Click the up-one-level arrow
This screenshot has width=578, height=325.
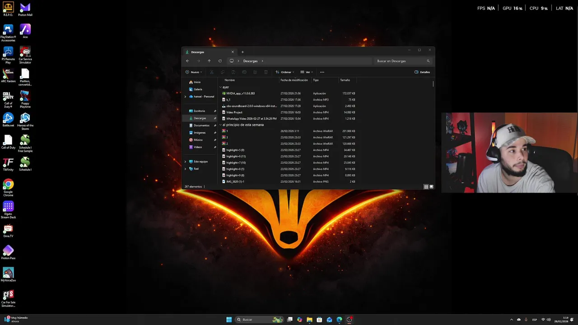coord(209,61)
